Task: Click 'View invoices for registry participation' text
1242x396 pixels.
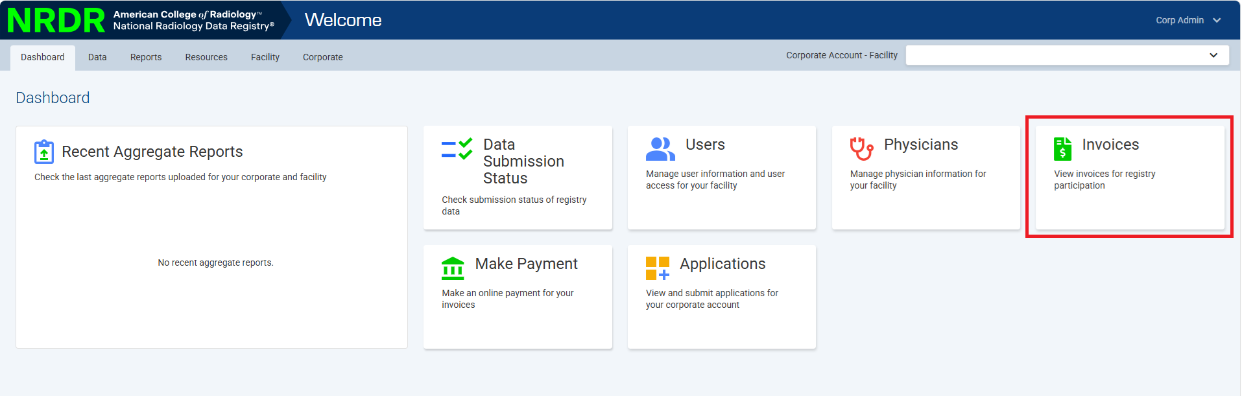Action: pos(1105,180)
